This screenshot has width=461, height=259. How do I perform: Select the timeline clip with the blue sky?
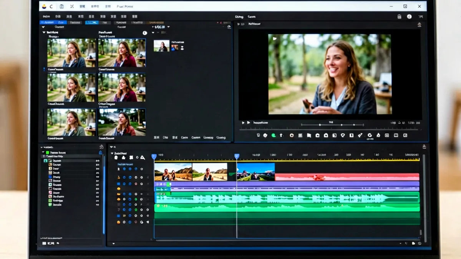[255, 172]
